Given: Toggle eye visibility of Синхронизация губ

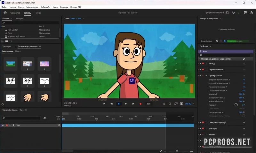Looking at the screenshot, I should pyautogui.click(x=199, y=122).
